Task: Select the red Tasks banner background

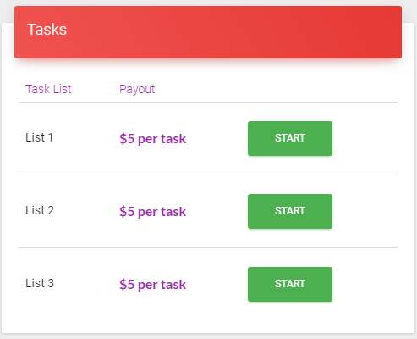Action: point(208,32)
